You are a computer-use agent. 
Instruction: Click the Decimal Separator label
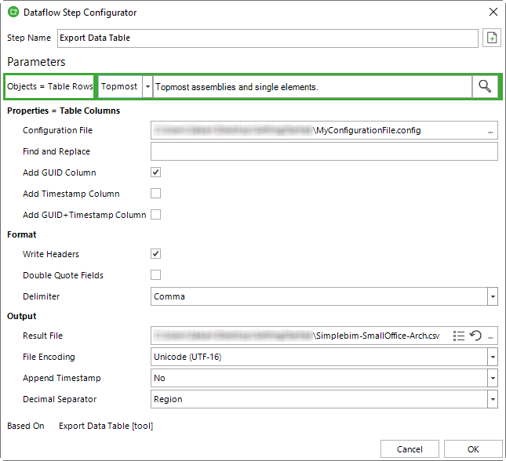(x=60, y=399)
